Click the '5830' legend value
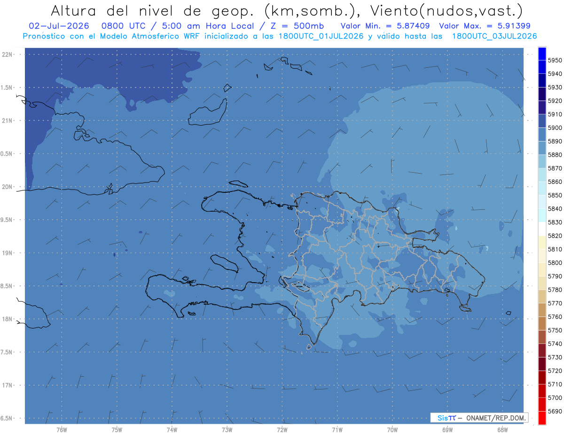This screenshot has width=564, height=436. (555, 222)
